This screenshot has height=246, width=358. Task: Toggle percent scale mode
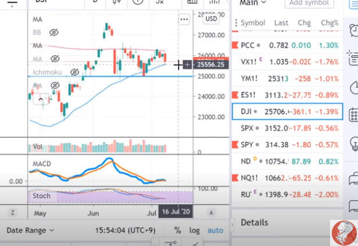coord(178,230)
